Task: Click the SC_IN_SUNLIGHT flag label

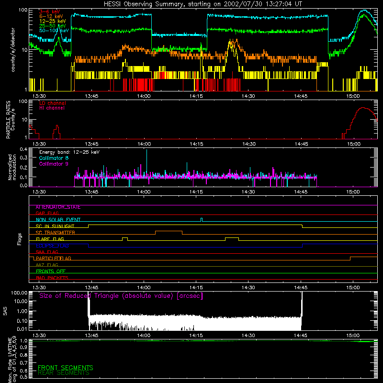Action: [55, 226]
